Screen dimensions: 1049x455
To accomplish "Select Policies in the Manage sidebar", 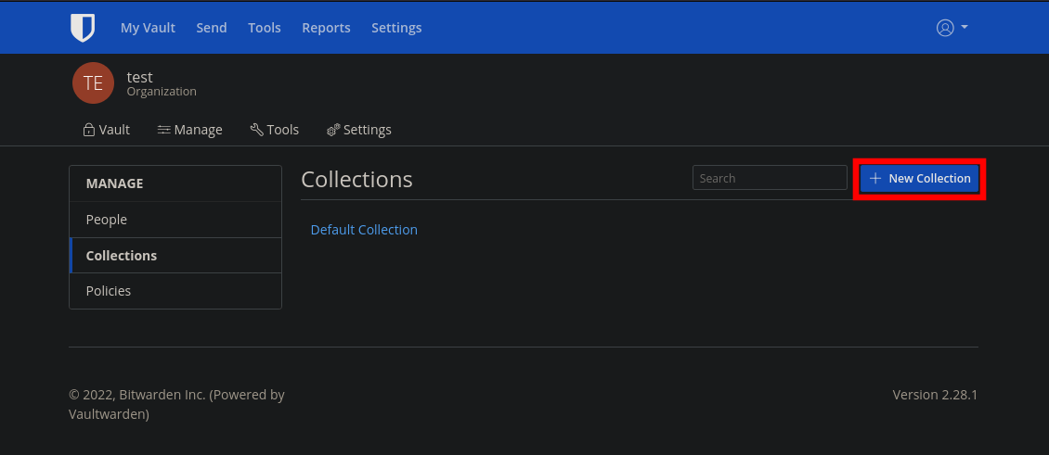I will 175,291.
